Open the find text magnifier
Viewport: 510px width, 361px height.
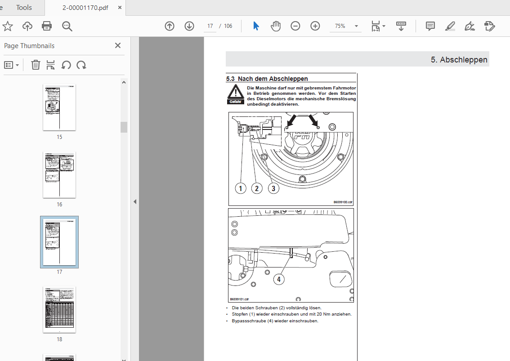(67, 26)
